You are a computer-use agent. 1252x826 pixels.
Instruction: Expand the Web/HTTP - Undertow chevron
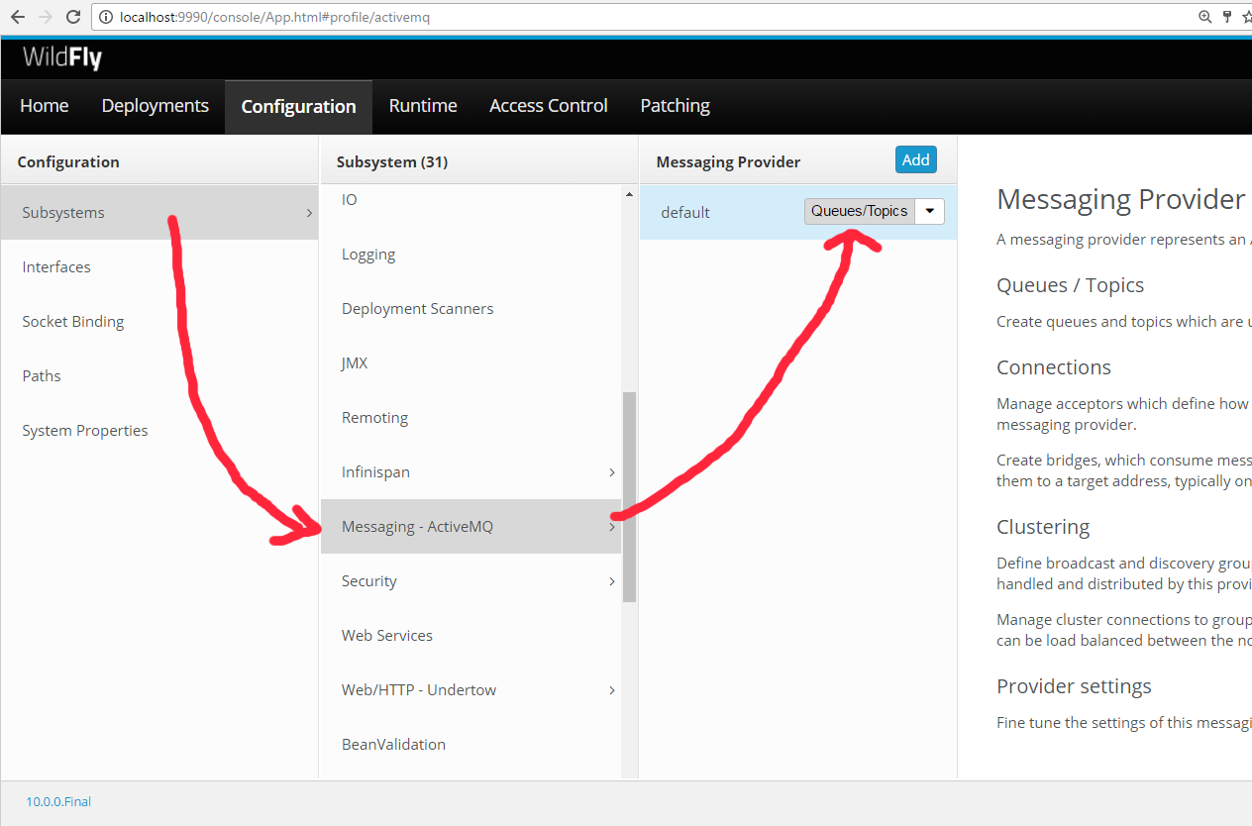(x=612, y=690)
